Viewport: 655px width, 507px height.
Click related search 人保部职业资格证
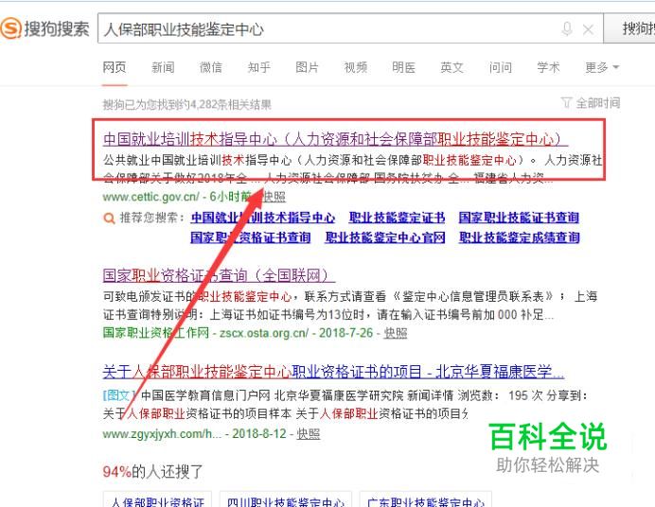157,500
